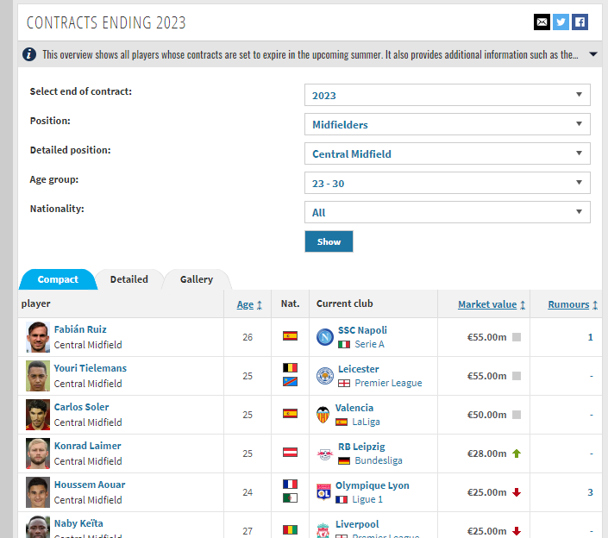Viewport: 608px width, 538px height.
Task: Click the RB Leipzig club crest
Action: (325, 454)
